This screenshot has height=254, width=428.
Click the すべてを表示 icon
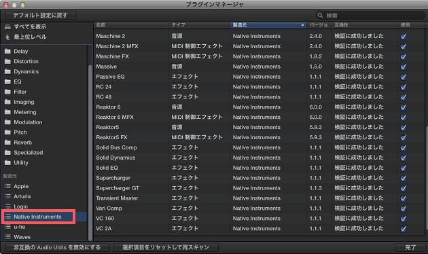[7, 26]
